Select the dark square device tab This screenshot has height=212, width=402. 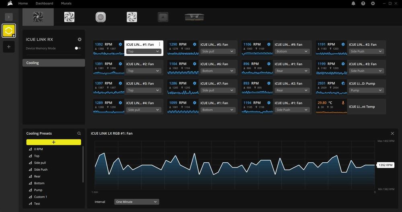[x=163, y=17]
